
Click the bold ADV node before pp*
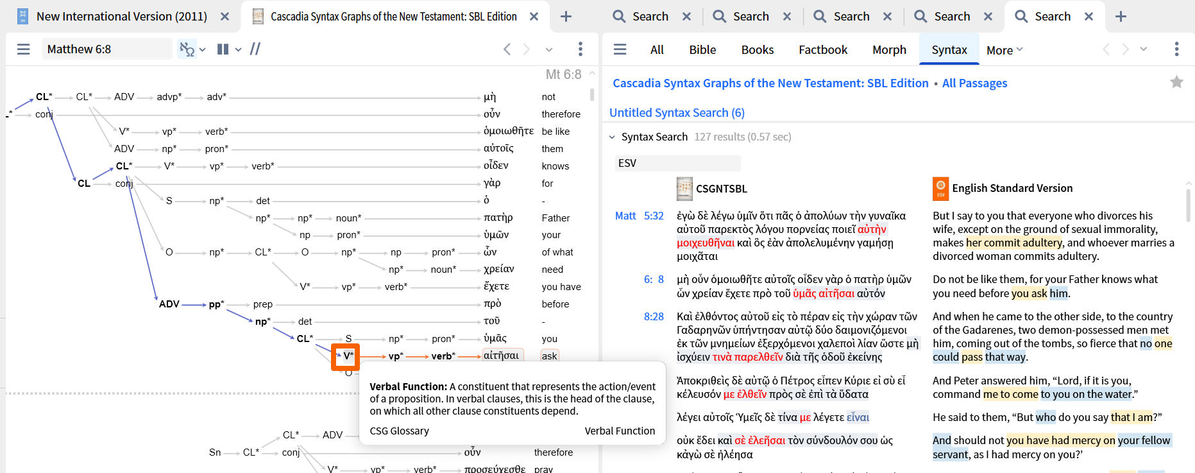point(169,304)
